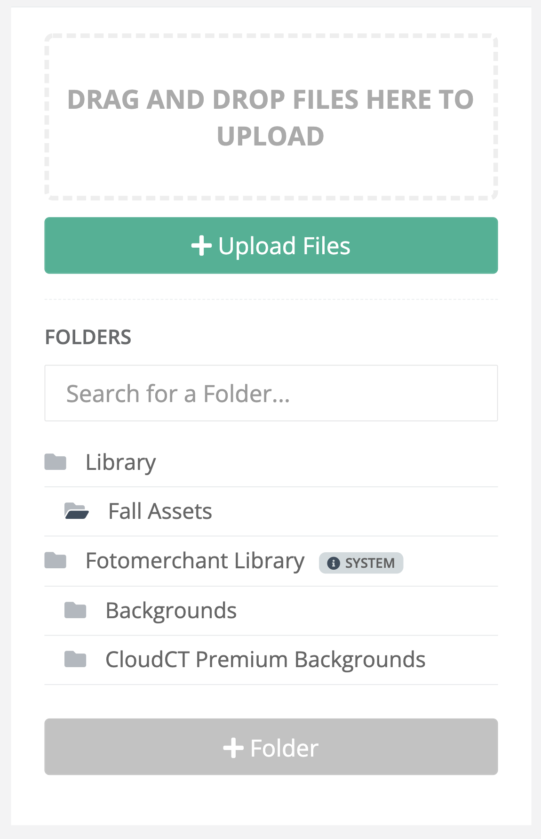The height and width of the screenshot is (839, 541).
Task: Click the FOLDERS section heading
Action: [88, 338]
